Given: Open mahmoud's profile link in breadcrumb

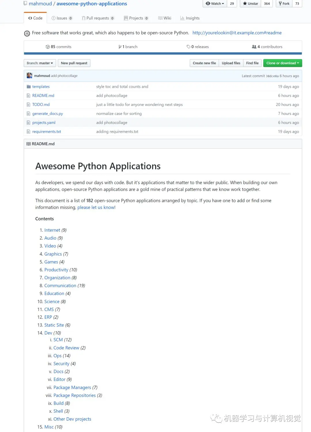Looking at the screenshot, I should point(40,3).
